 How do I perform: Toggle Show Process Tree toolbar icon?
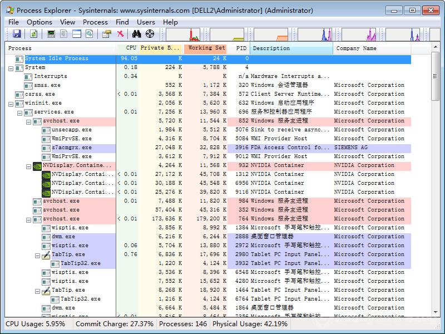tap(64, 34)
